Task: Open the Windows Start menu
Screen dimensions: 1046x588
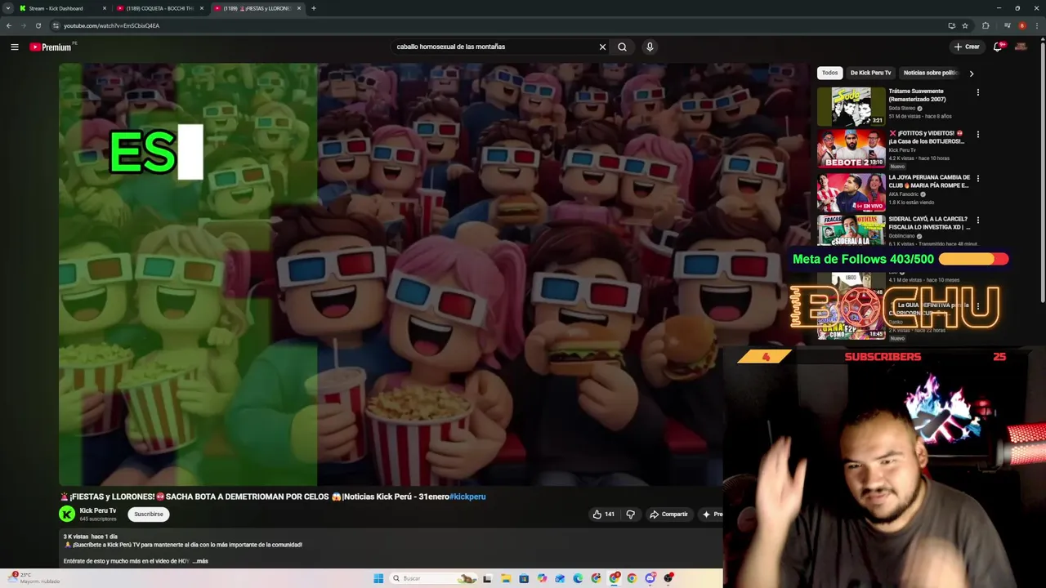Action: coord(378,578)
